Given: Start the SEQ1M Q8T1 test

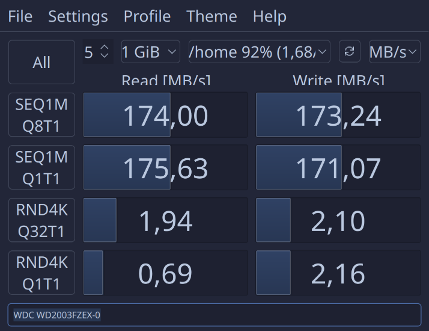Looking at the screenshot, I should point(41,115).
